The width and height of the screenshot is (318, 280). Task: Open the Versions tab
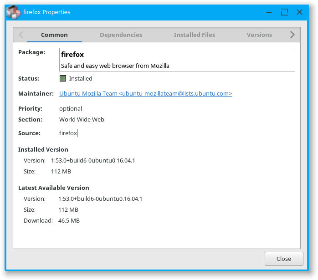(259, 35)
